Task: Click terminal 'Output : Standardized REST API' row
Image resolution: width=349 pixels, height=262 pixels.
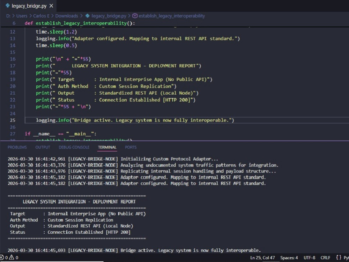Action: point(72,226)
